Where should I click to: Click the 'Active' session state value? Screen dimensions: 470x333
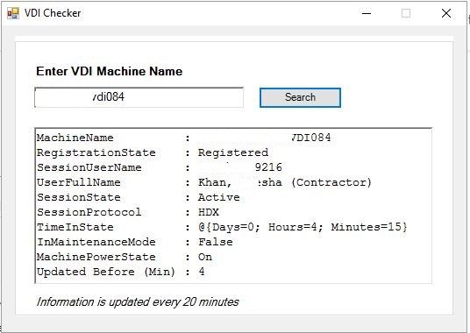tap(219, 197)
